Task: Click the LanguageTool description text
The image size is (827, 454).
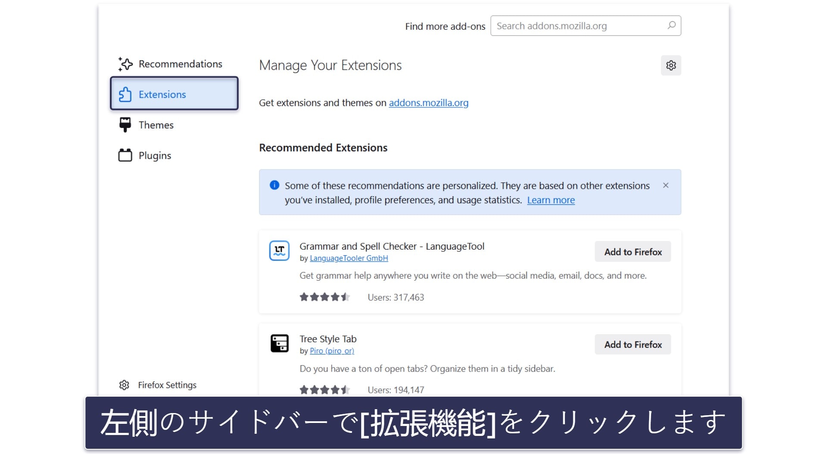Action: pyautogui.click(x=473, y=276)
